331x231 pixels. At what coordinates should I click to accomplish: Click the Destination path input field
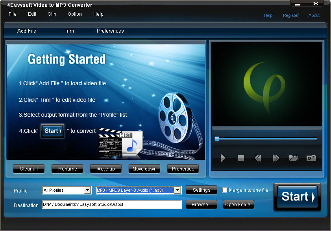pyautogui.click(x=112, y=205)
